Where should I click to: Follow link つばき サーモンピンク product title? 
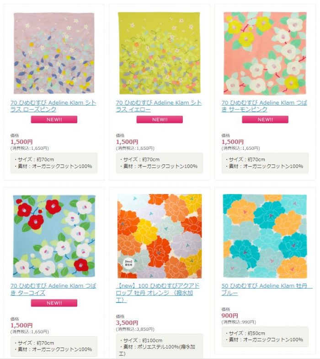[x=264, y=106]
